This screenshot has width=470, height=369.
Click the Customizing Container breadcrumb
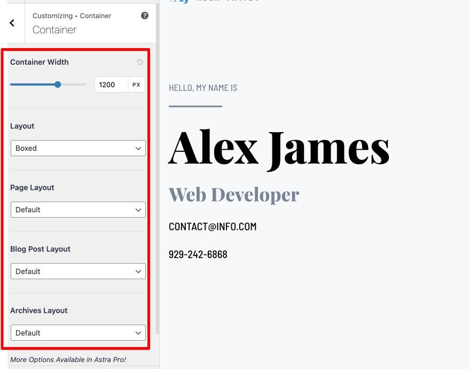[72, 16]
